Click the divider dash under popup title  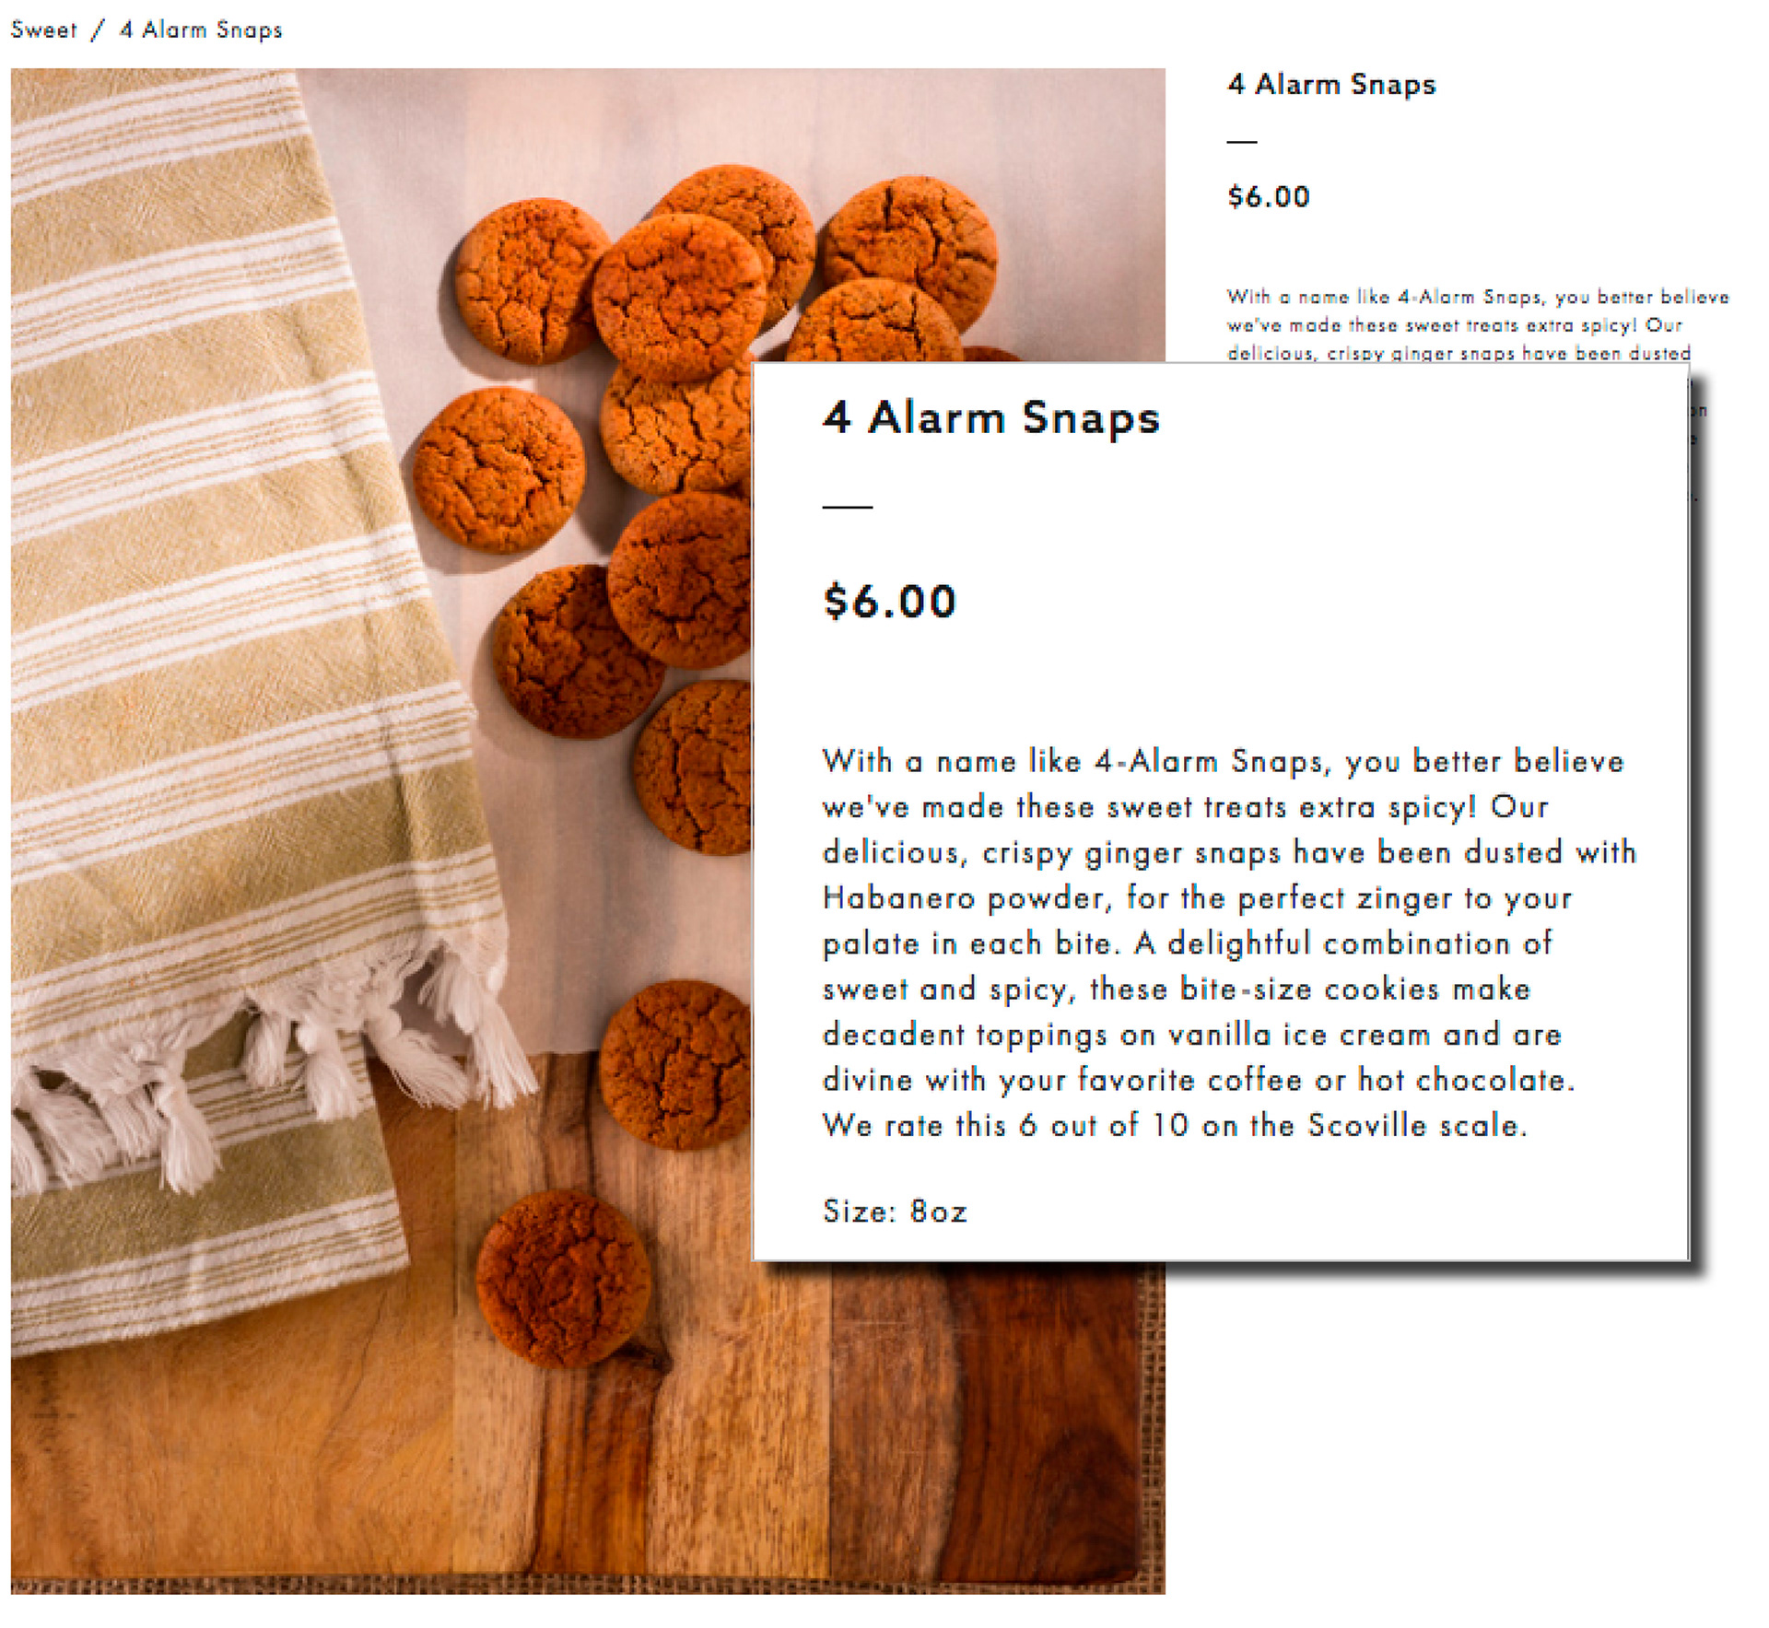847,507
